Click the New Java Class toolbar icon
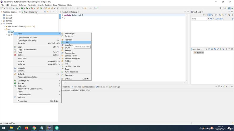234x131 pixels. pyautogui.click(x=41, y=8)
